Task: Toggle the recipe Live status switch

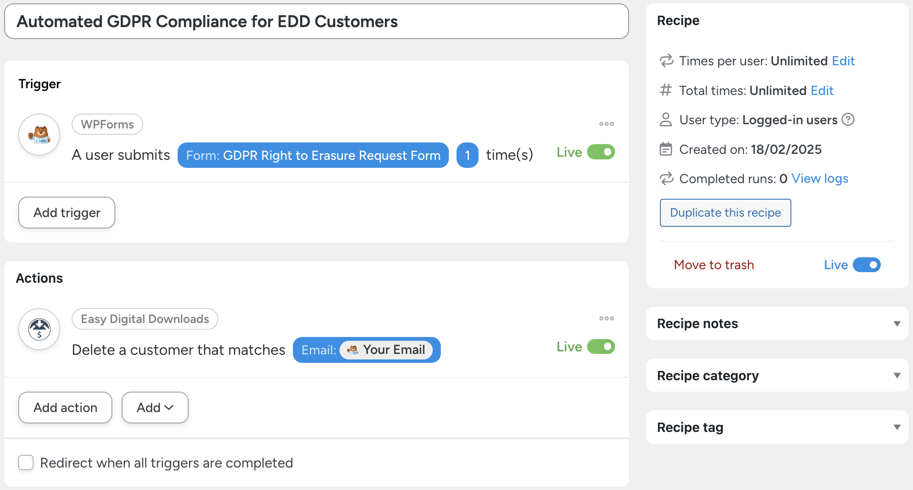Action: point(866,265)
